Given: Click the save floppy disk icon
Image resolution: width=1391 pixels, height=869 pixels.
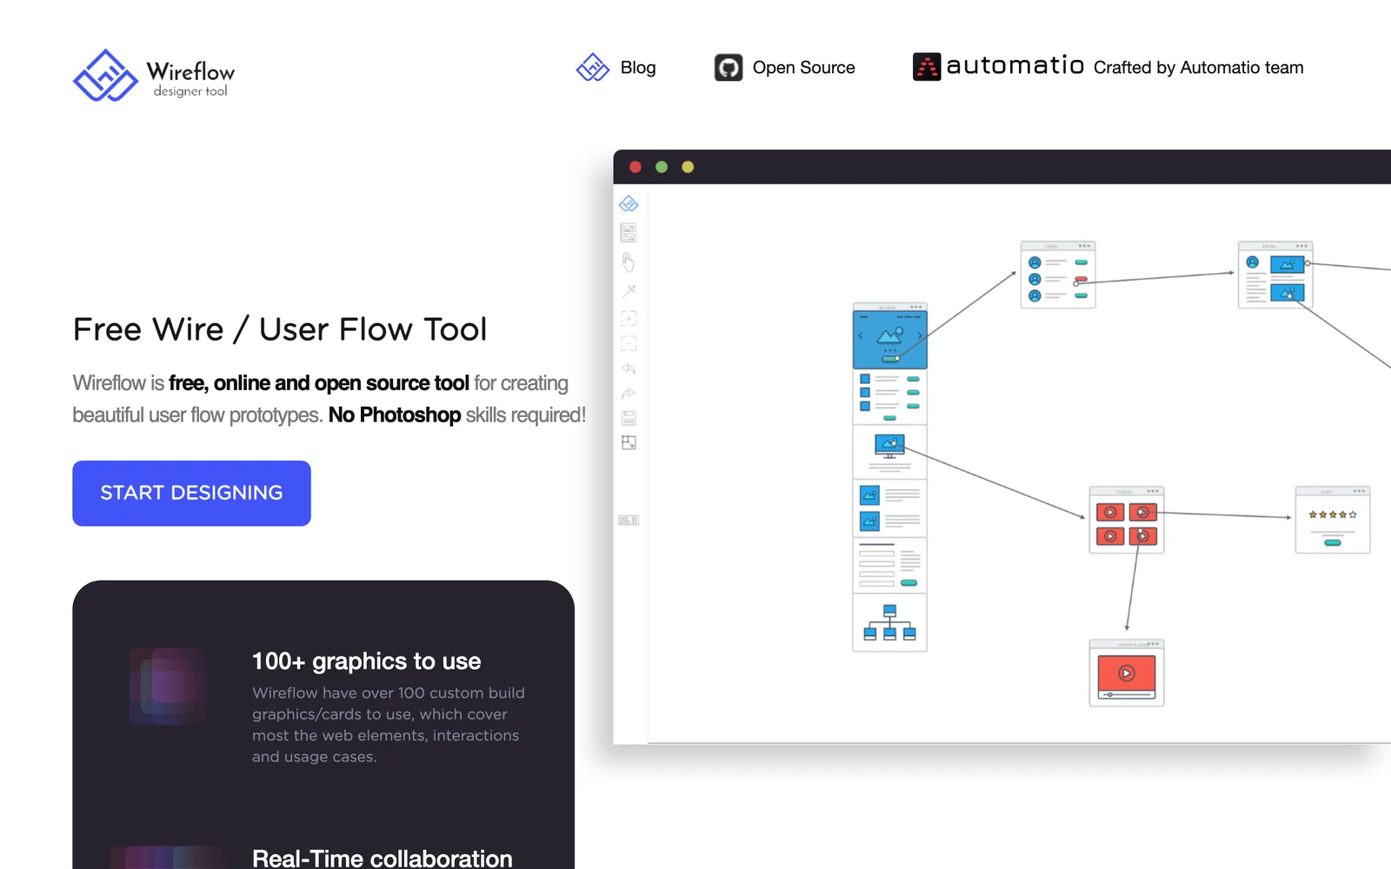Looking at the screenshot, I should 629,418.
